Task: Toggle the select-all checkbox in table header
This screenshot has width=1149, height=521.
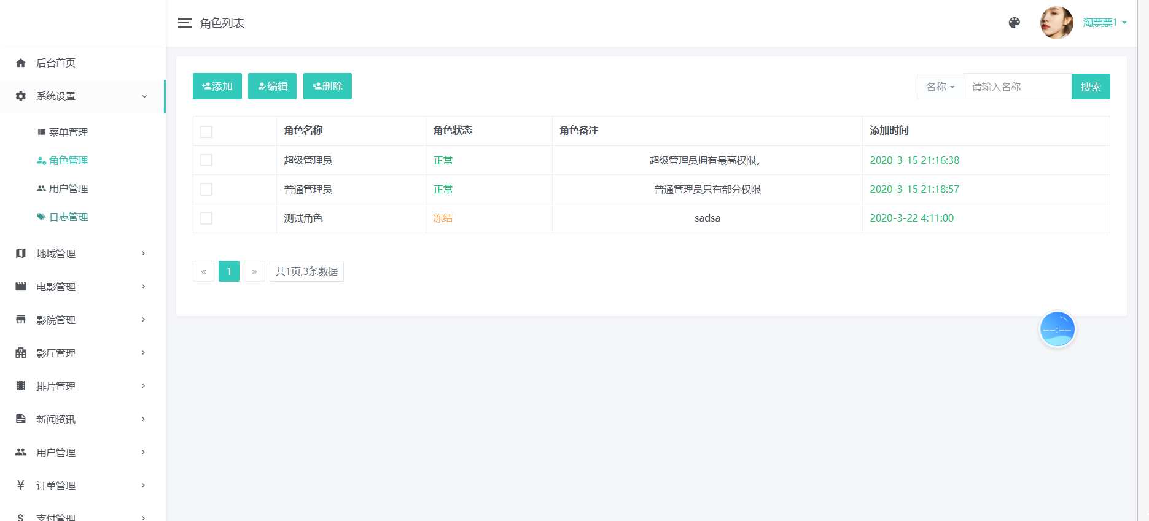Action: (206, 131)
